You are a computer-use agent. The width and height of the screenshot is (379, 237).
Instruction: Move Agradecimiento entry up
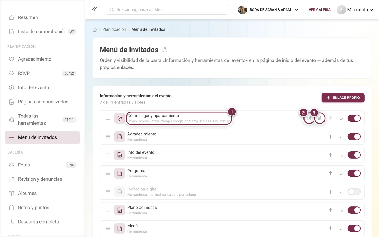coord(330,137)
